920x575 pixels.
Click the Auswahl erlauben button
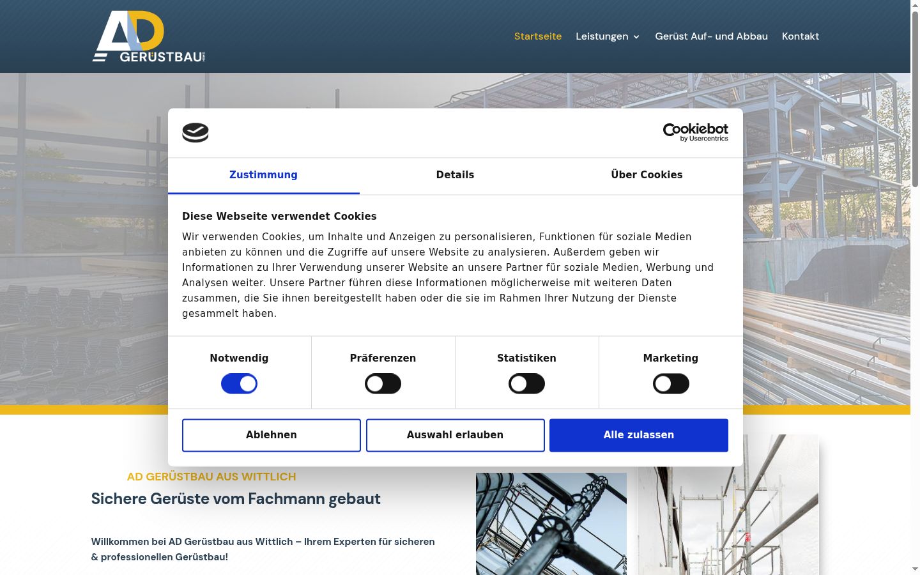tap(455, 435)
